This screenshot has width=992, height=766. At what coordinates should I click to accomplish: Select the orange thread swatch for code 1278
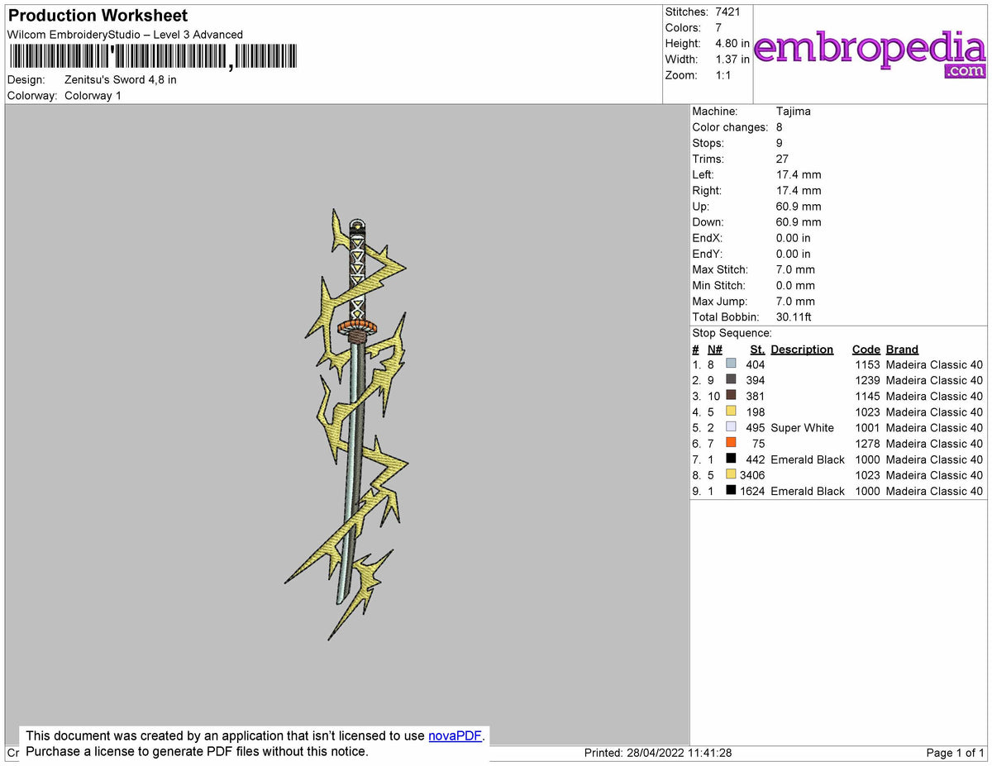point(730,443)
